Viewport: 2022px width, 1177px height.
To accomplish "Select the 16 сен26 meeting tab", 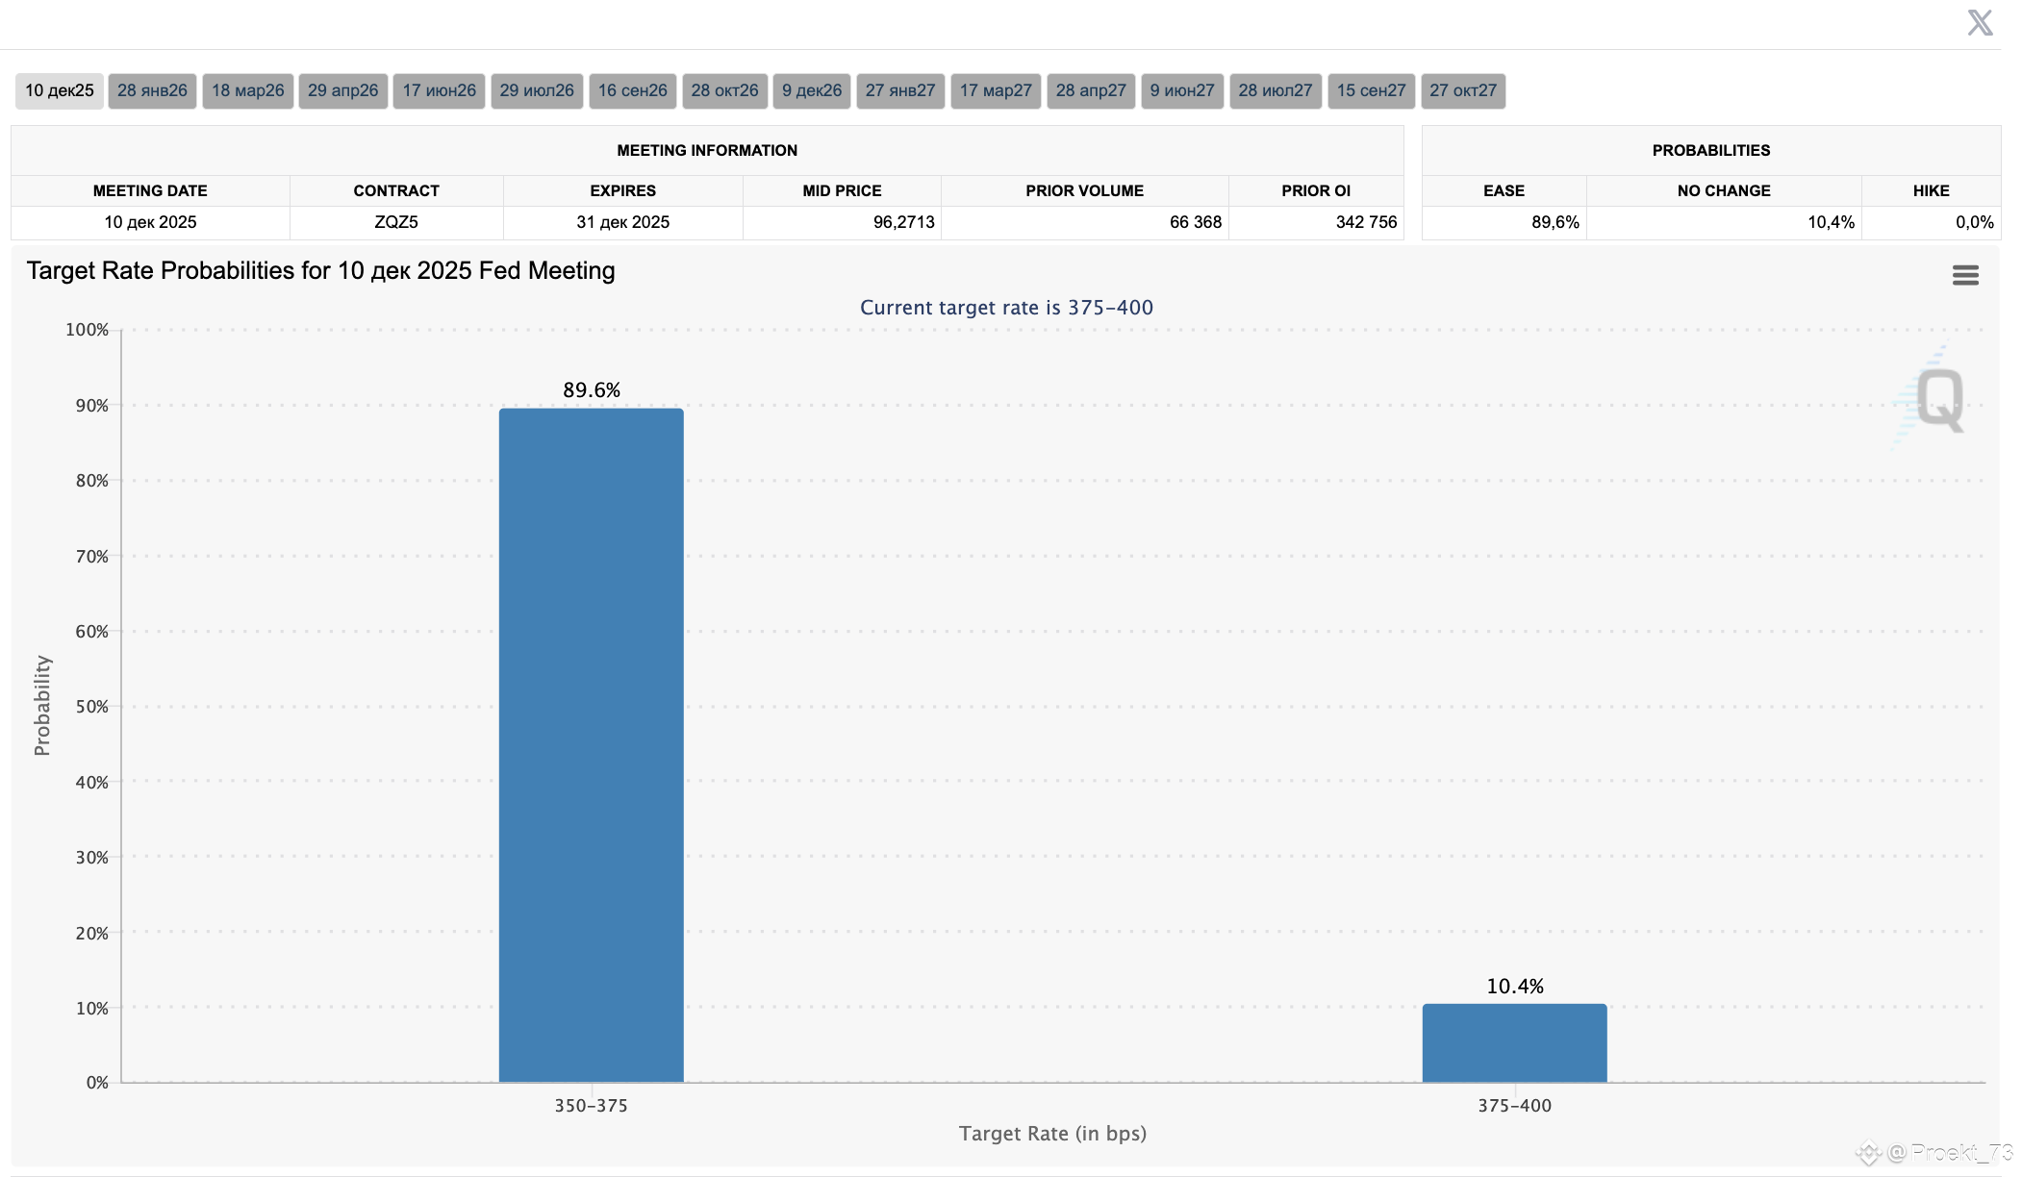I will coord(633,91).
